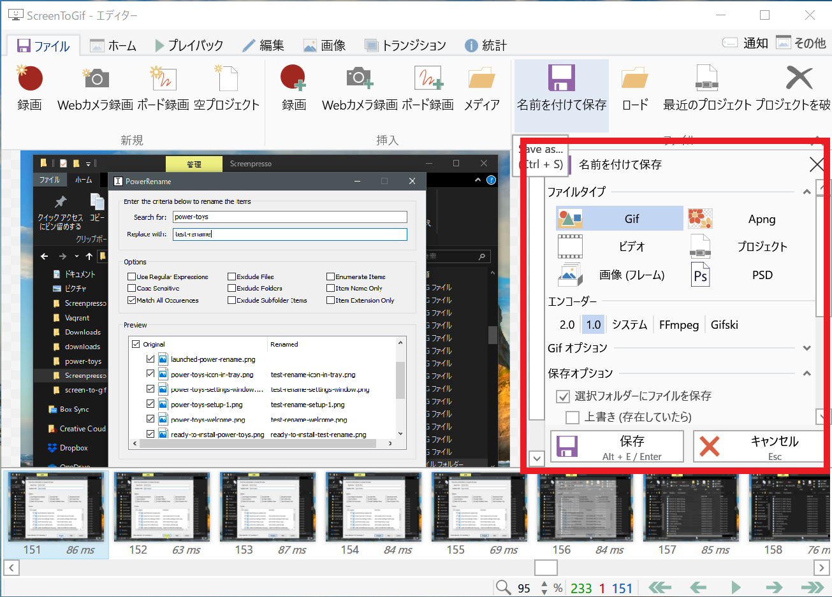Select frame 154 thumbnail

click(373, 508)
